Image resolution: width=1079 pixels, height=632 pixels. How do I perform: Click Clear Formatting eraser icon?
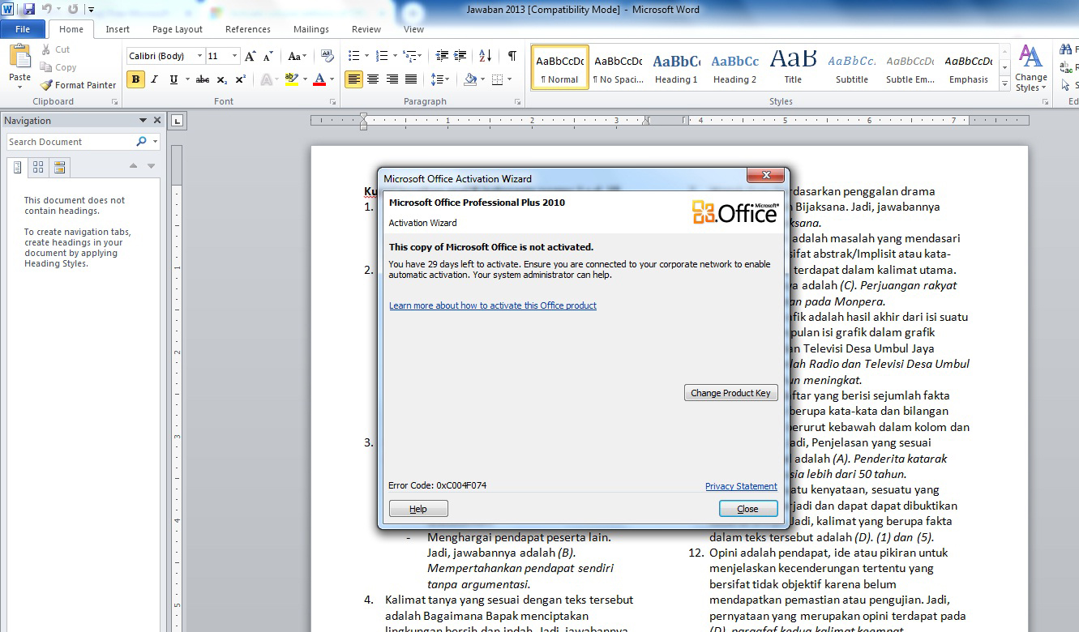(328, 56)
